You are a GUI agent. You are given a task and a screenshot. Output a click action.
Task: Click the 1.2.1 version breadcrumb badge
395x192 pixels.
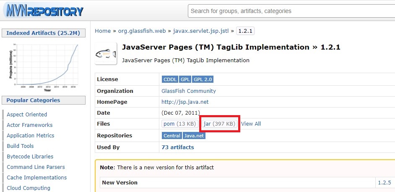tap(245, 31)
